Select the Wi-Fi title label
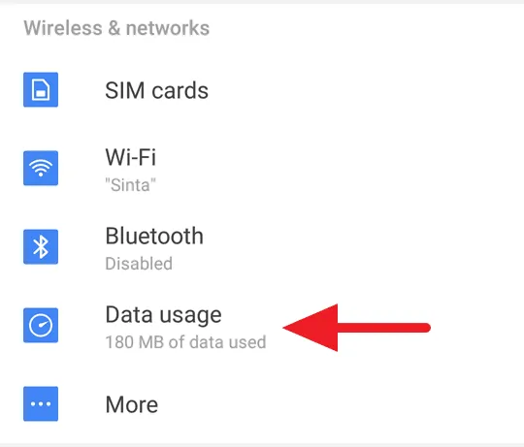524x447 pixels. [131, 157]
